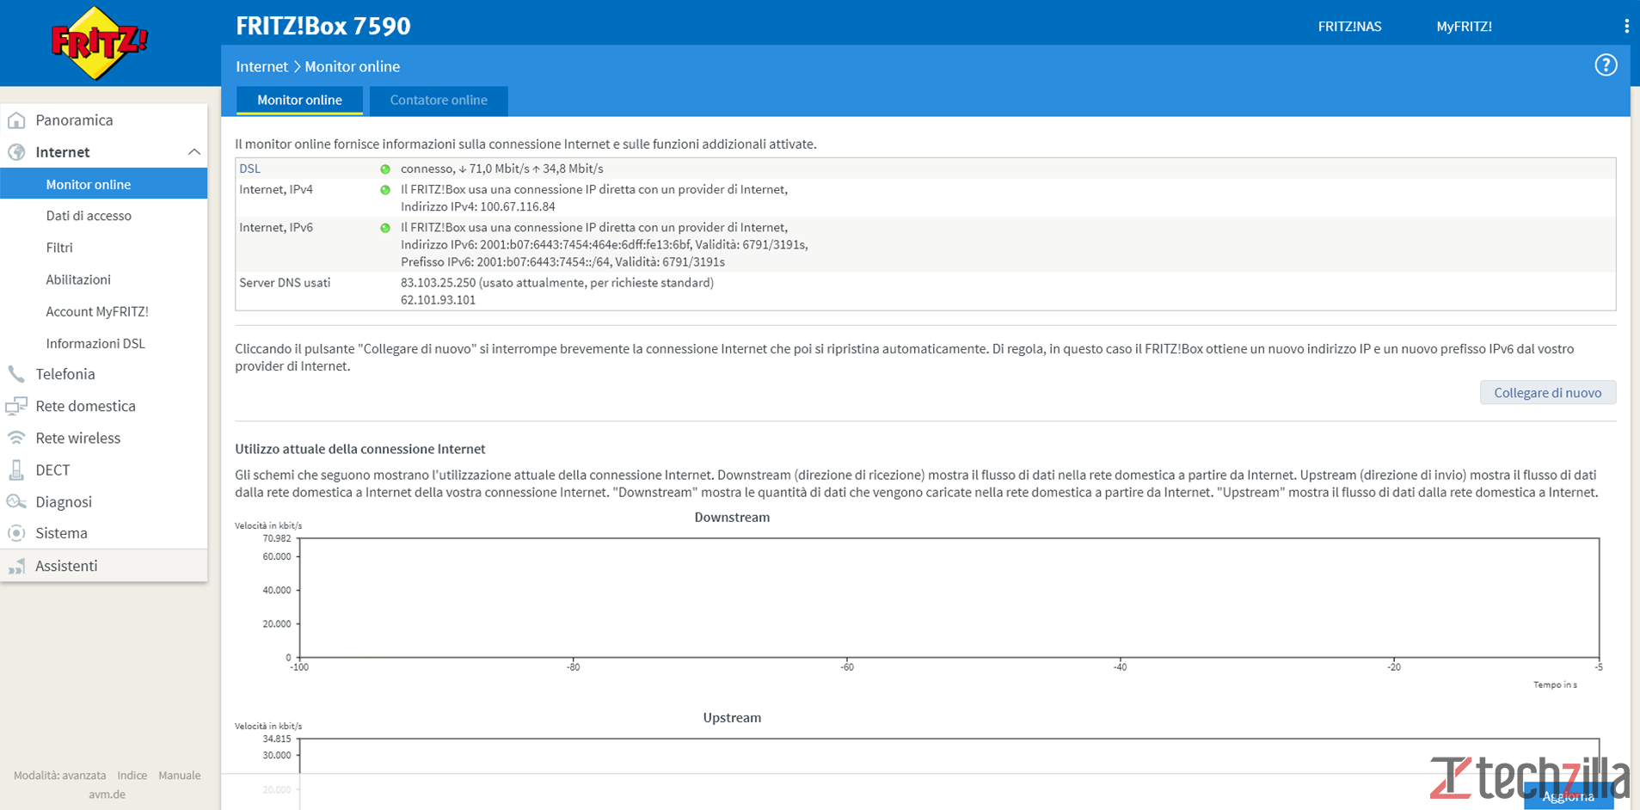The image size is (1640, 810).
Task: Click the Rete domestica network icon
Action: pyautogui.click(x=16, y=406)
